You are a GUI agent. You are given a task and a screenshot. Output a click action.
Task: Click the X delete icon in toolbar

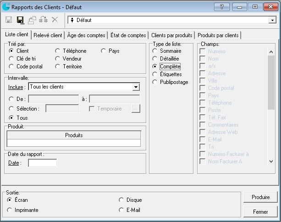tap(55, 20)
